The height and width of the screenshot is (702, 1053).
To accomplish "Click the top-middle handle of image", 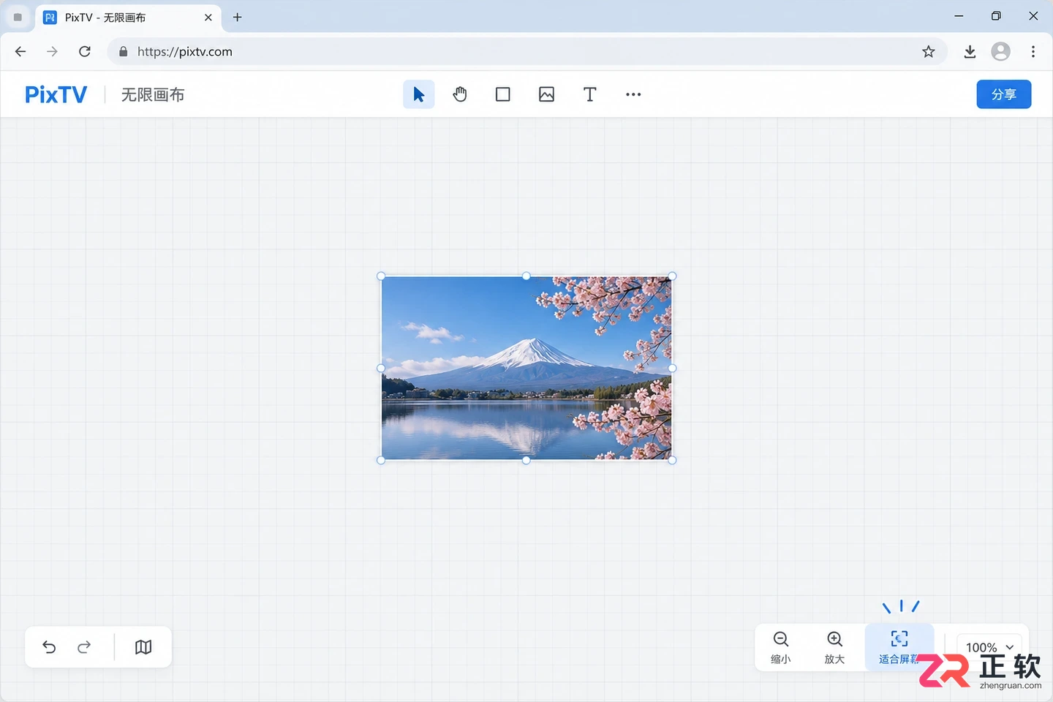I will click(526, 276).
